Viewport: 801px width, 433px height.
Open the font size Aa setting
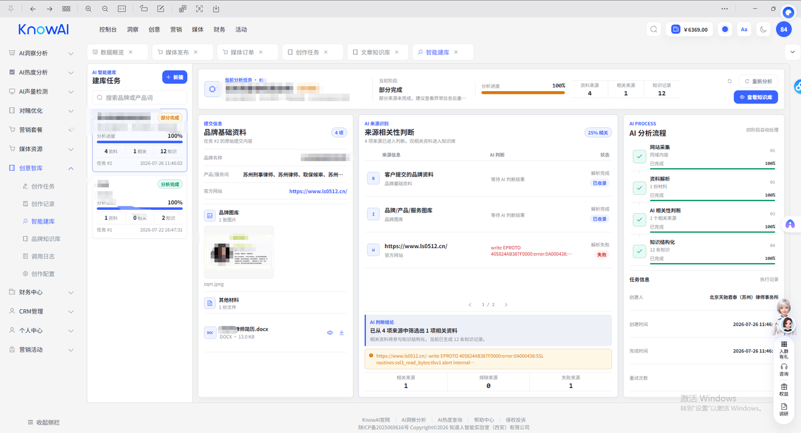pyautogui.click(x=744, y=29)
